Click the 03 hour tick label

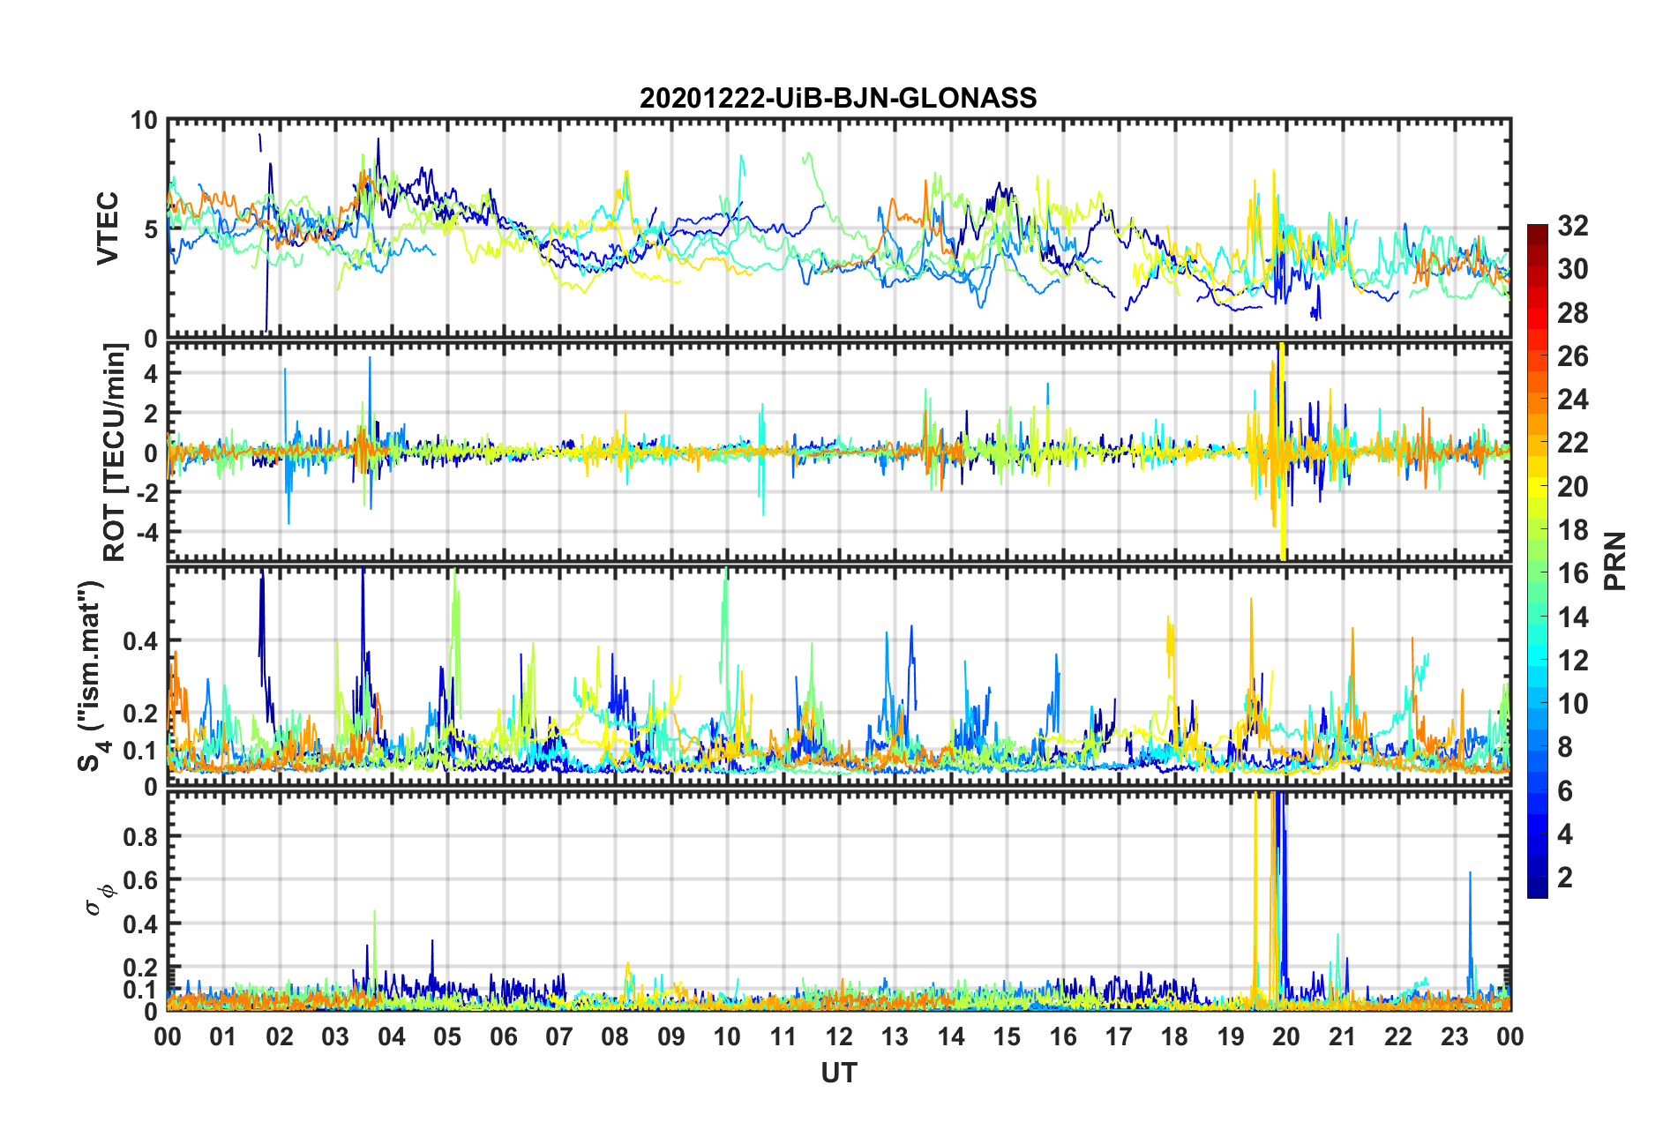point(335,1036)
